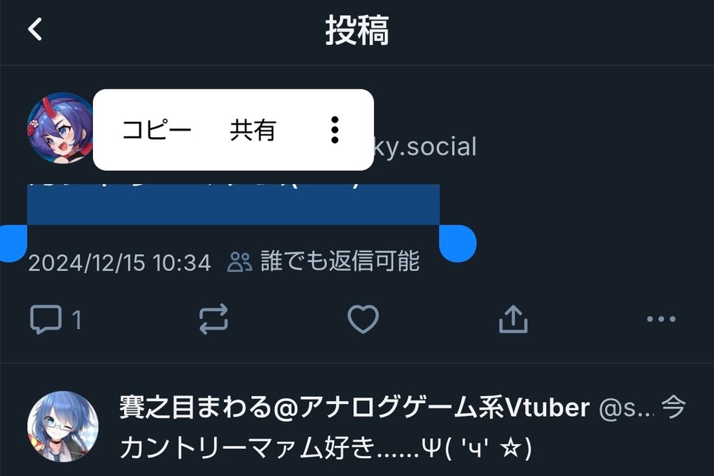Open the horizontal three-dot post options
714x476 pixels.
pos(661,319)
